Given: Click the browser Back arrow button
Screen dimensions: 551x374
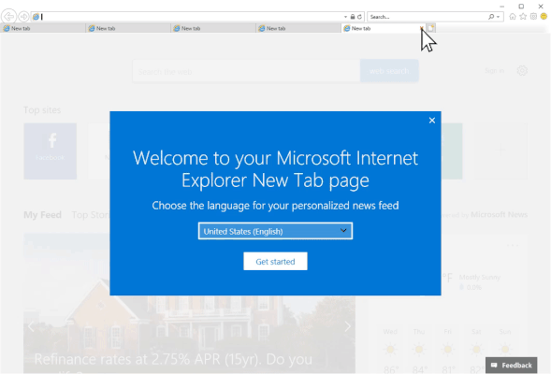Looking at the screenshot, I should (x=8, y=17).
